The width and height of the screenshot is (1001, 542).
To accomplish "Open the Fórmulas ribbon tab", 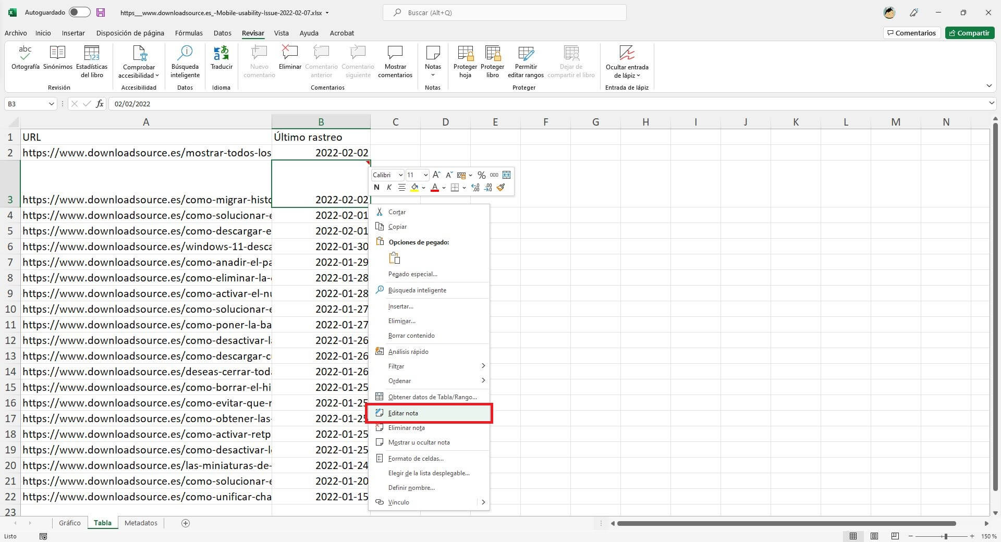I will [x=189, y=33].
